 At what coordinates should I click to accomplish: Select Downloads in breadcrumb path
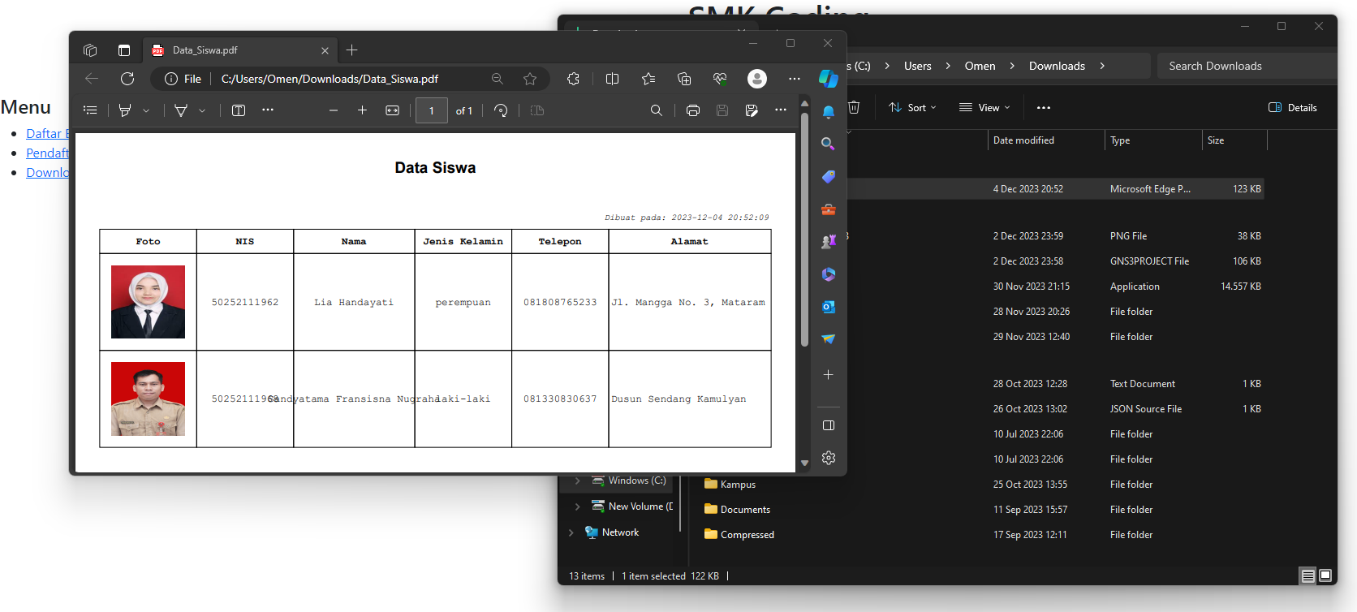[x=1057, y=66]
